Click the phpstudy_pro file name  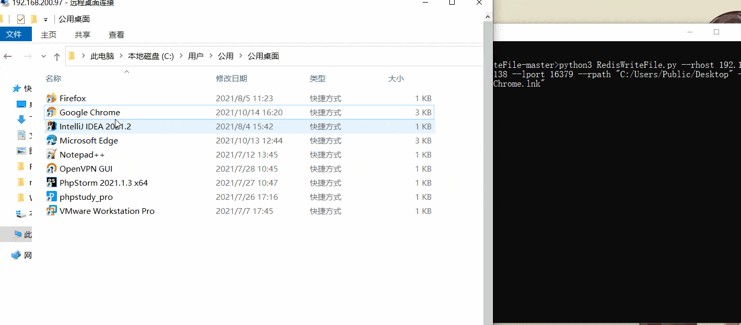[x=86, y=197]
